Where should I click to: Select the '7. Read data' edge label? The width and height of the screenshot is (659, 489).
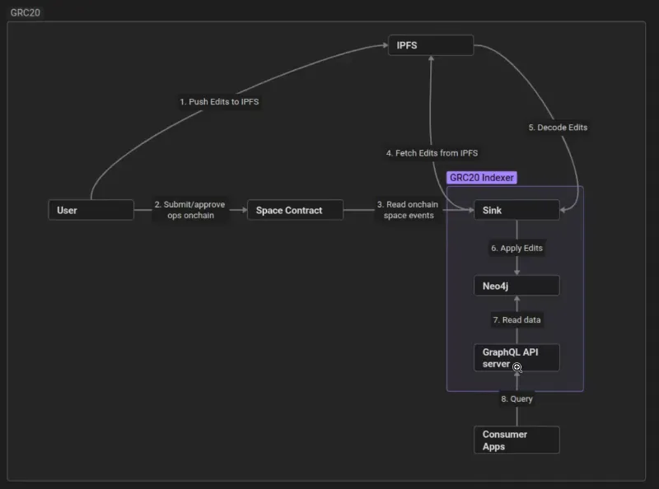[x=516, y=319]
